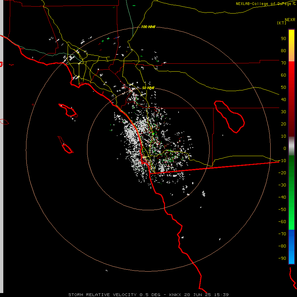This screenshot has height=297, width=297.
Task: Click the "-90" value on velocity scale
Action: pyautogui.click(x=282, y=258)
